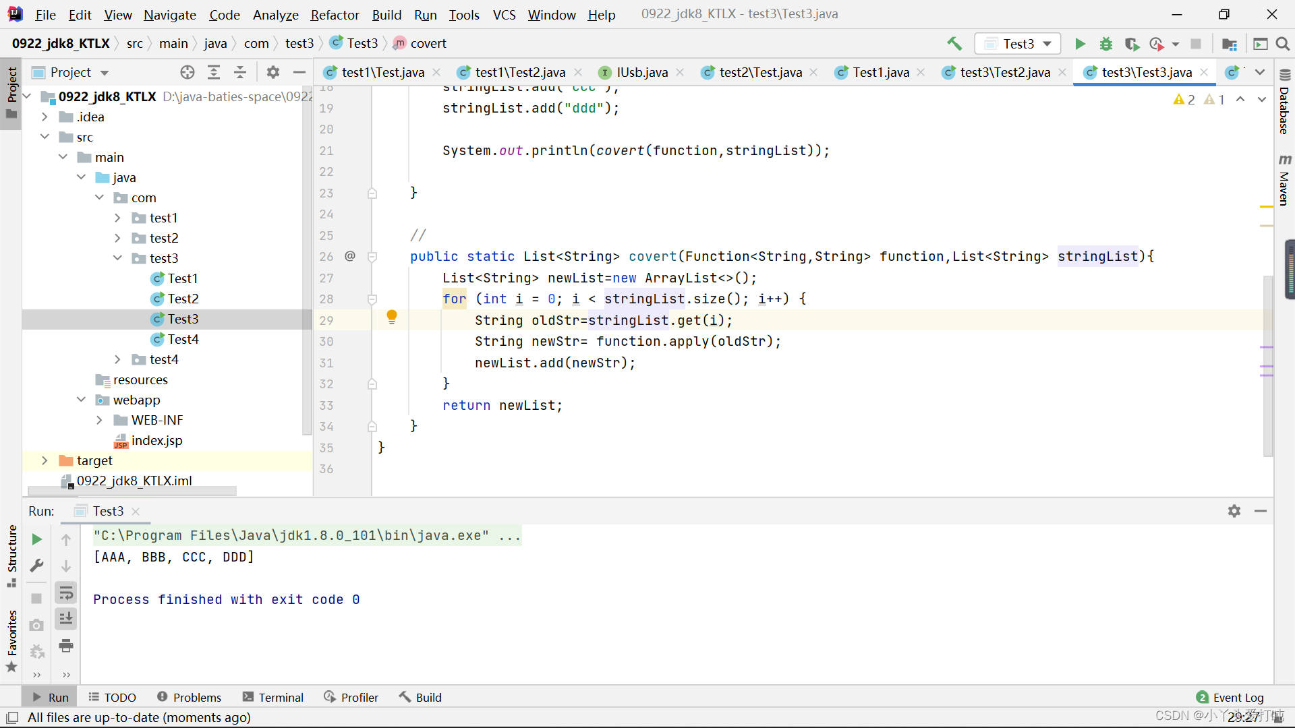Click the print icon in Run panel
Image resolution: width=1295 pixels, height=728 pixels.
click(66, 646)
